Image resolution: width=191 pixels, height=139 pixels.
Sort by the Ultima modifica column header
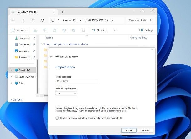(x=138, y=38)
